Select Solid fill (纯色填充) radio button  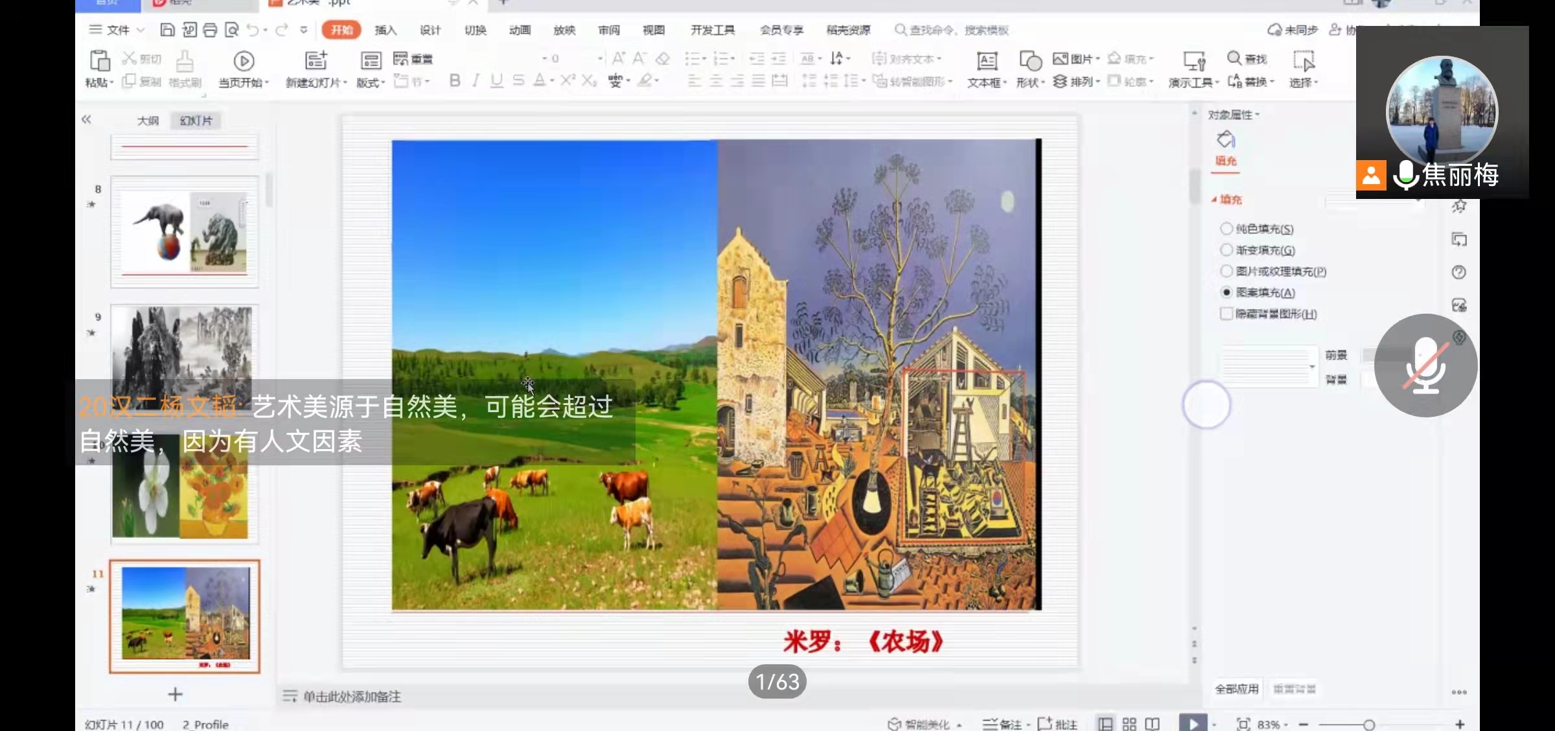click(x=1226, y=229)
